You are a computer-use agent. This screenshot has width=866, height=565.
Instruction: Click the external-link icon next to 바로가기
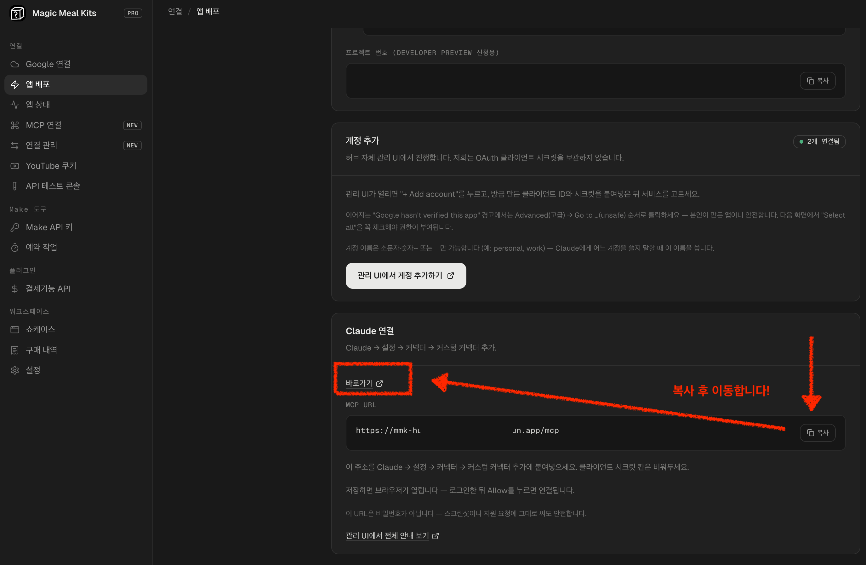(x=379, y=384)
